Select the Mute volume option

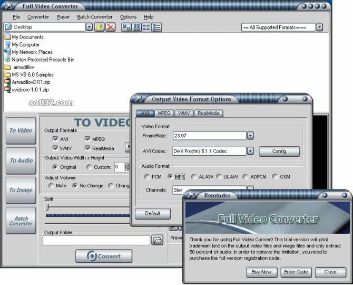click(x=51, y=186)
